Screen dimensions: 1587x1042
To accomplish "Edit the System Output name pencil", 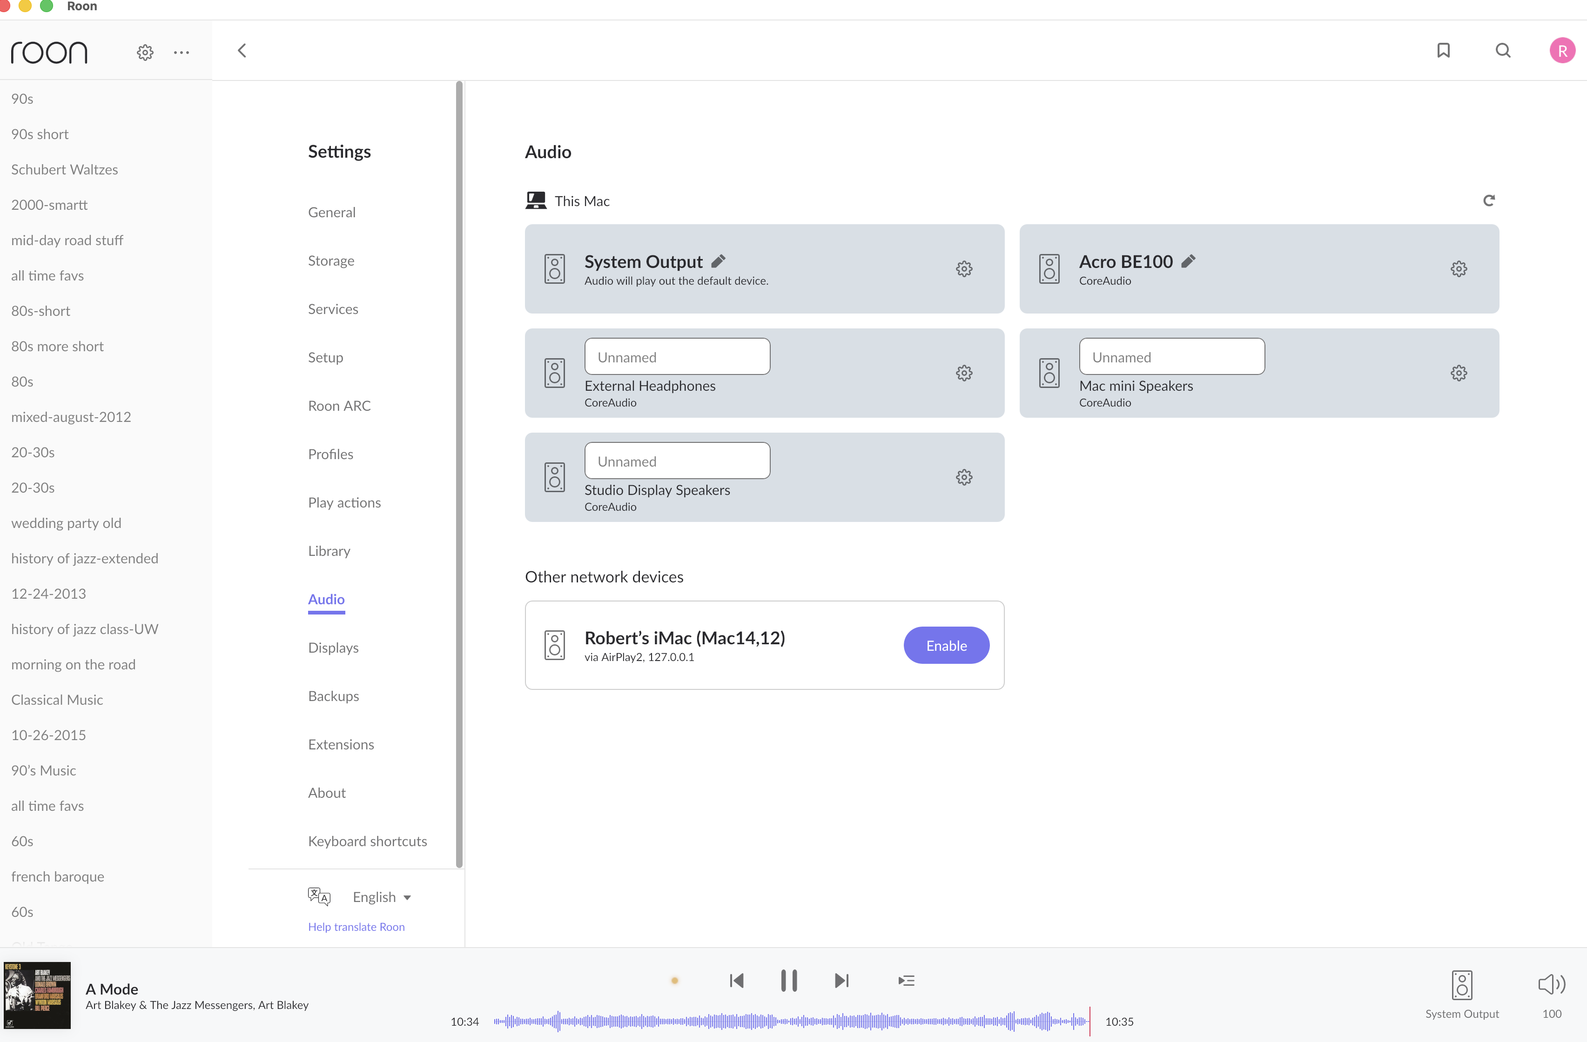I will [x=718, y=260].
